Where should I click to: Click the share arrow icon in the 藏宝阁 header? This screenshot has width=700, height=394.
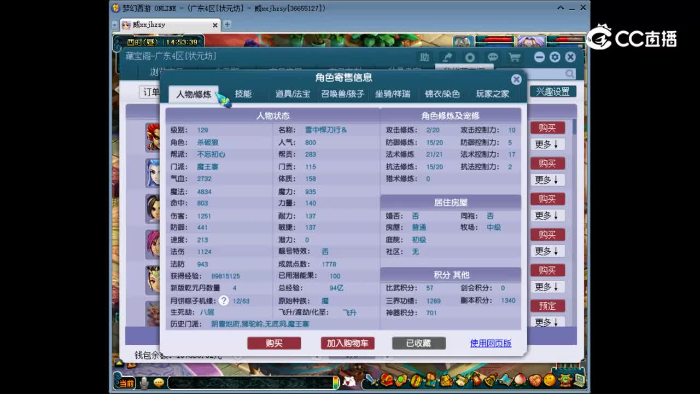447,57
